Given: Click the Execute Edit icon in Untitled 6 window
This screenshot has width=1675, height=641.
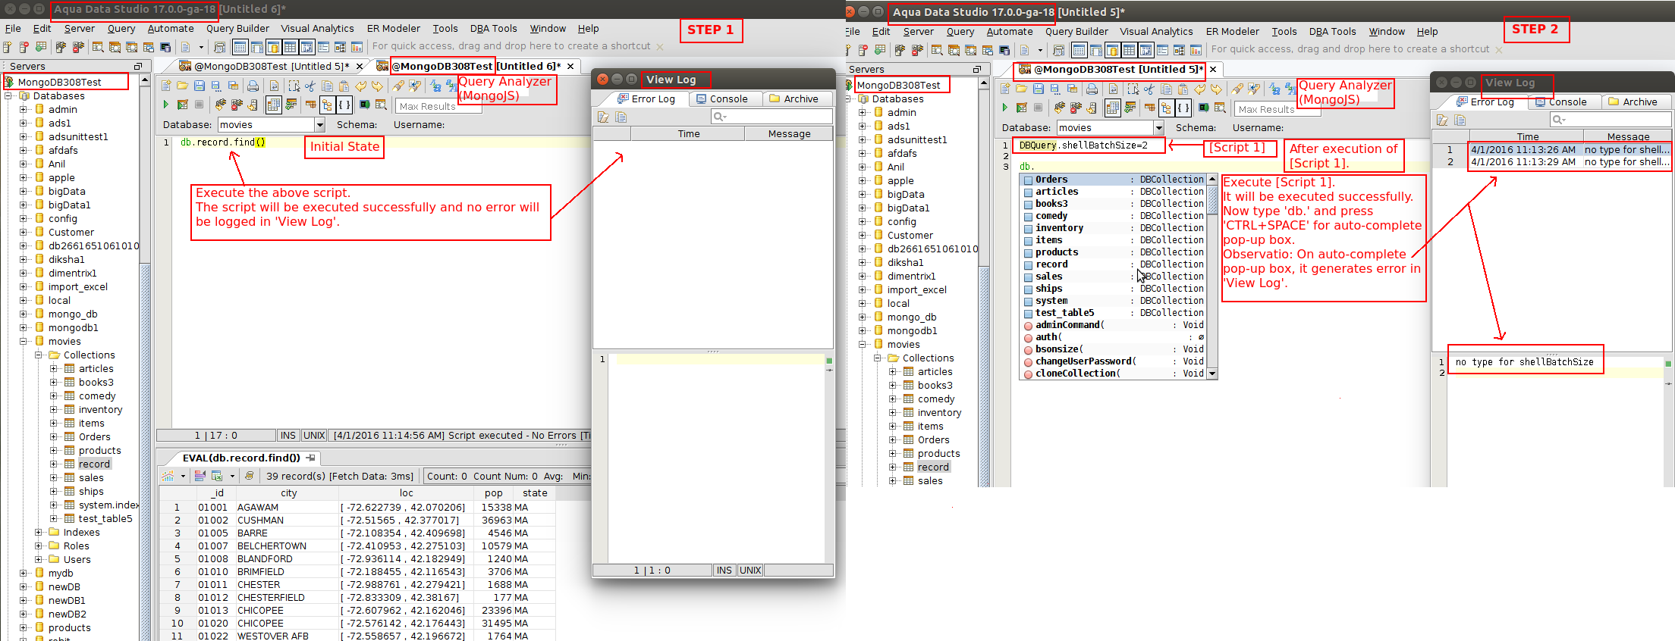Looking at the screenshot, I should point(183,105).
